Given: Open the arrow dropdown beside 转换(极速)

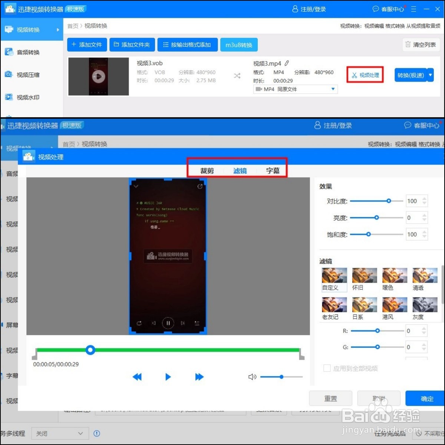Looking at the screenshot, I should (430, 75).
